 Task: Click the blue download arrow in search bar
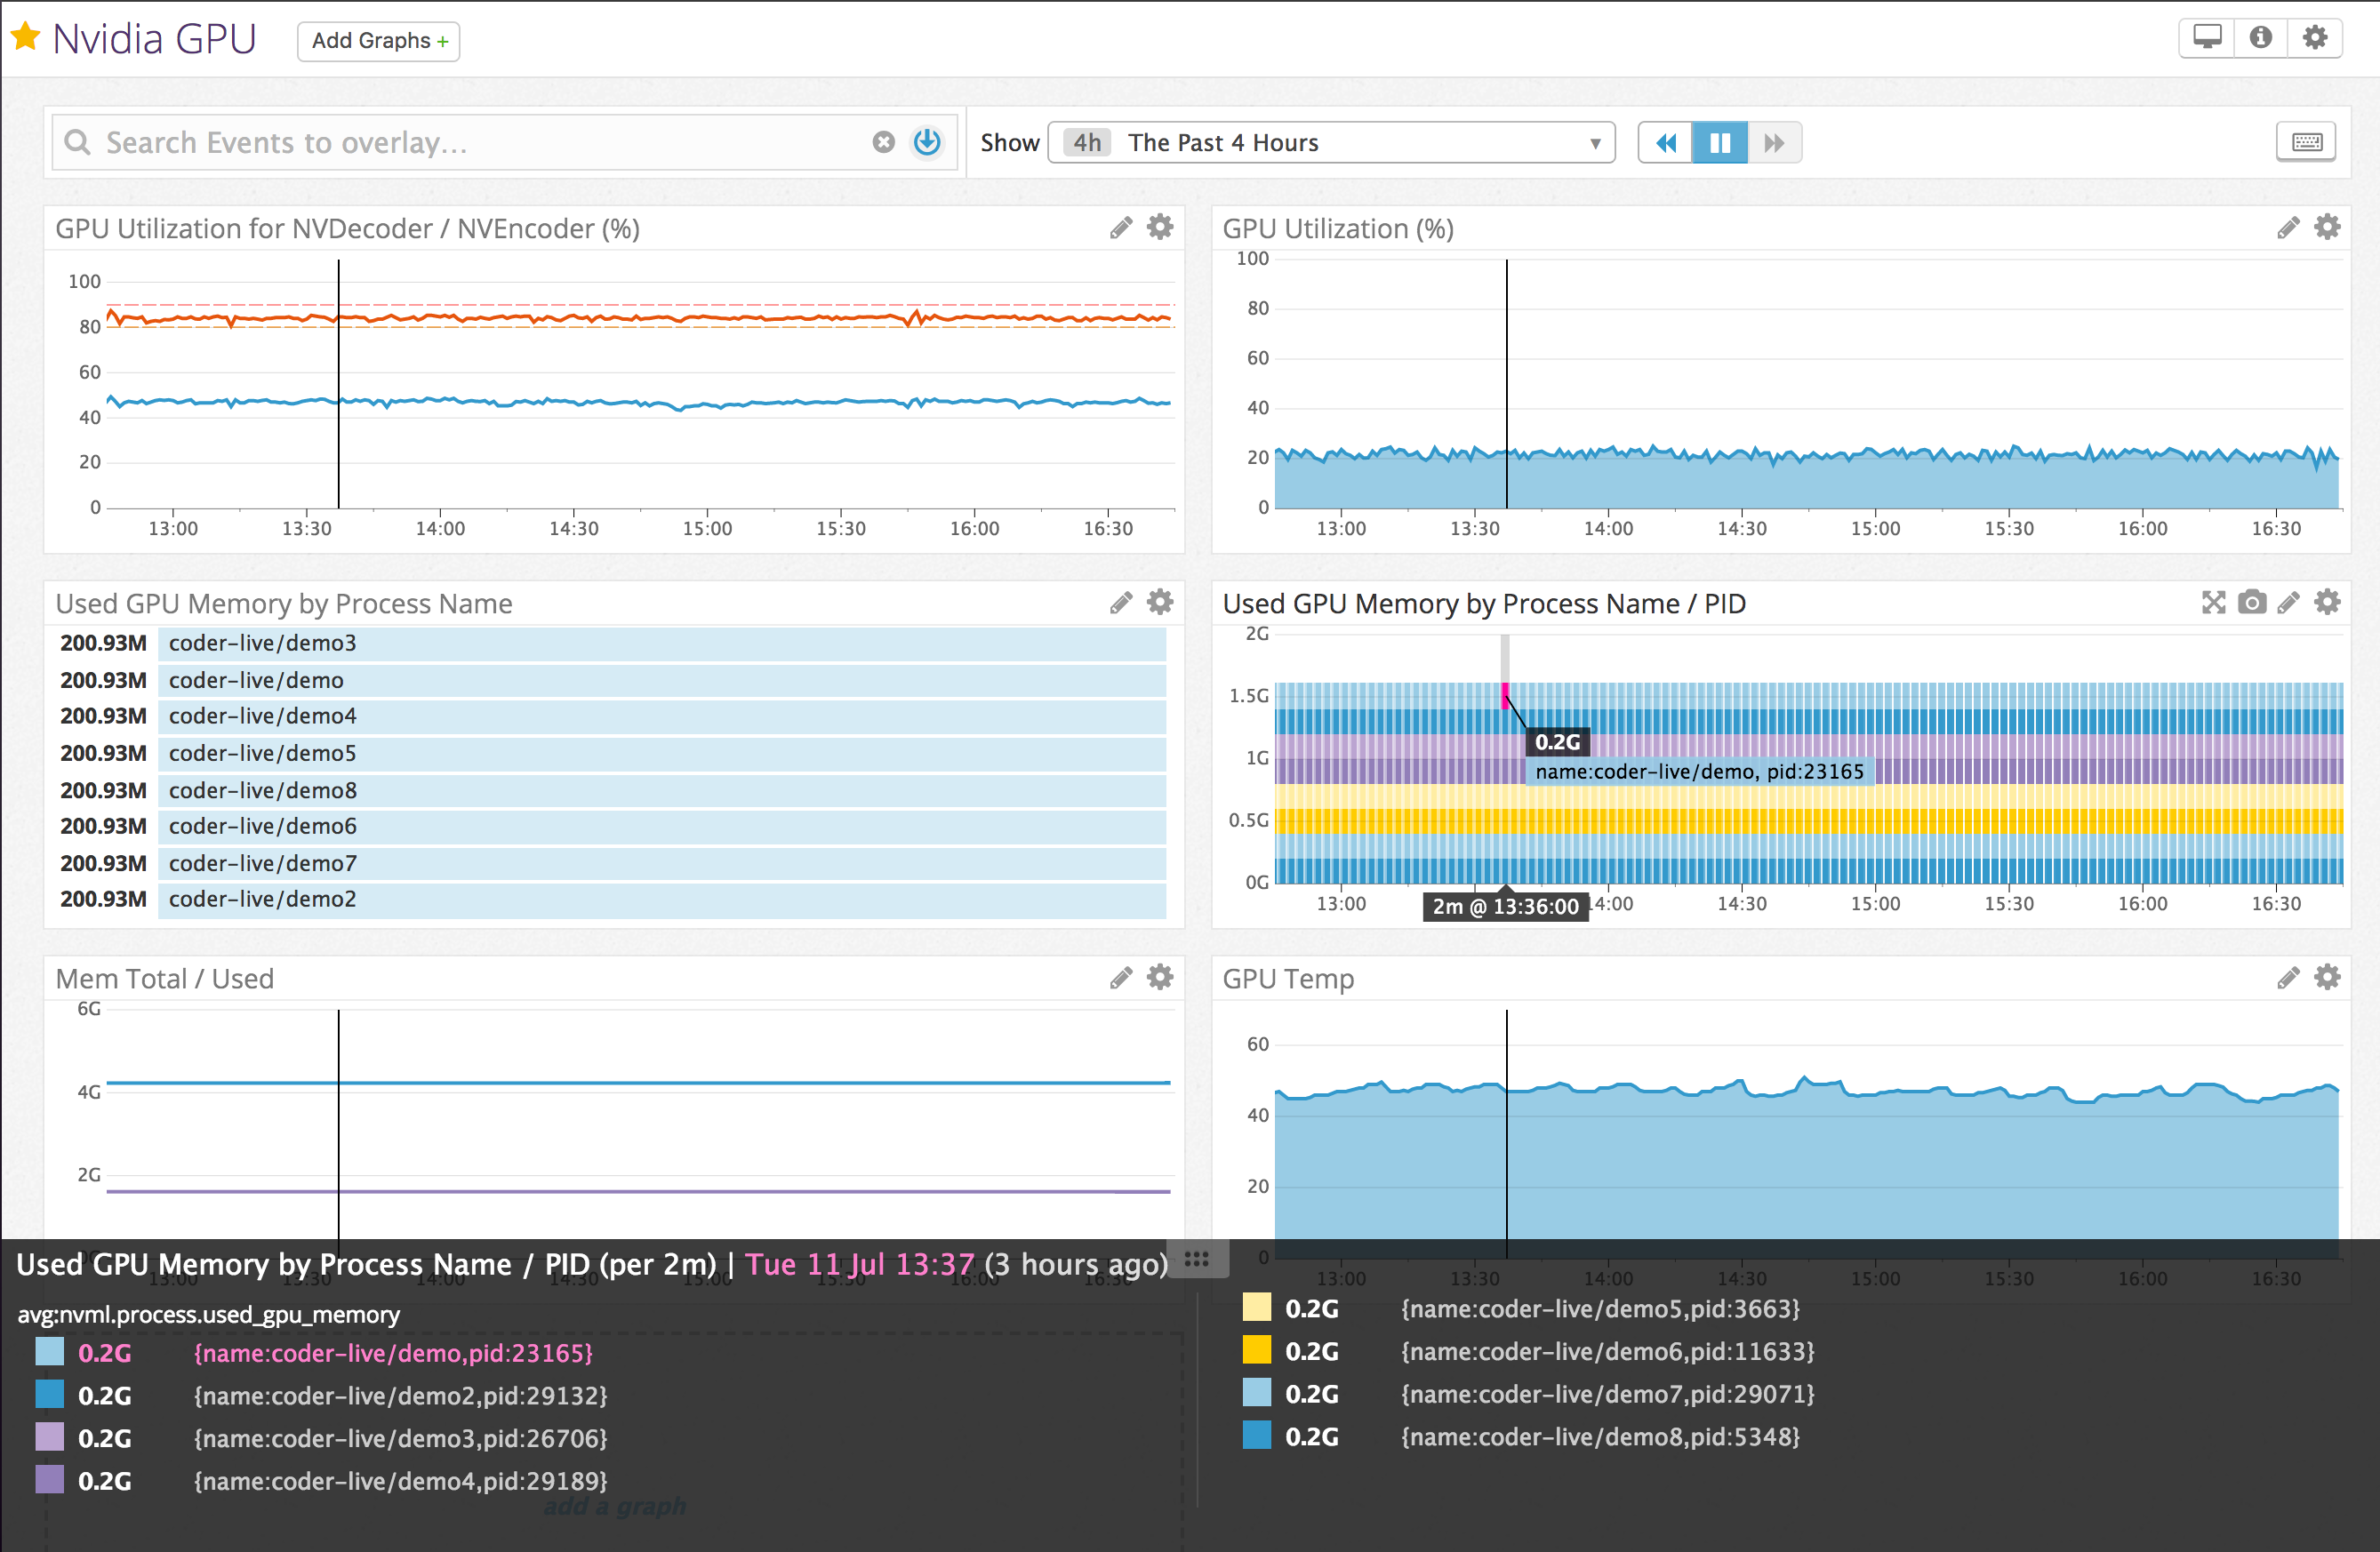tap(927, 142)
